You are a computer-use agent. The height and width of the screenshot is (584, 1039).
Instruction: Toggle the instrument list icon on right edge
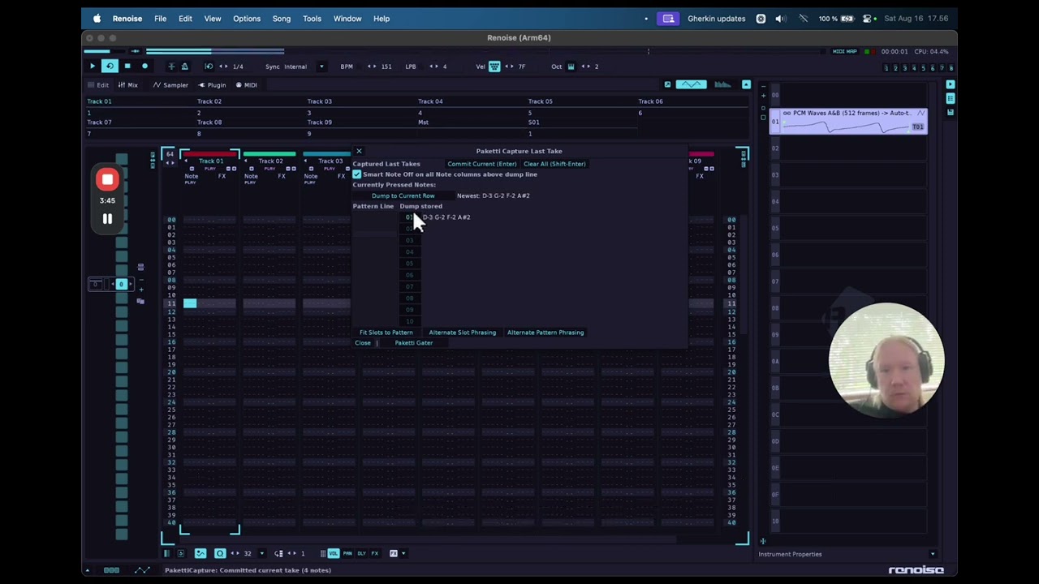951,98
